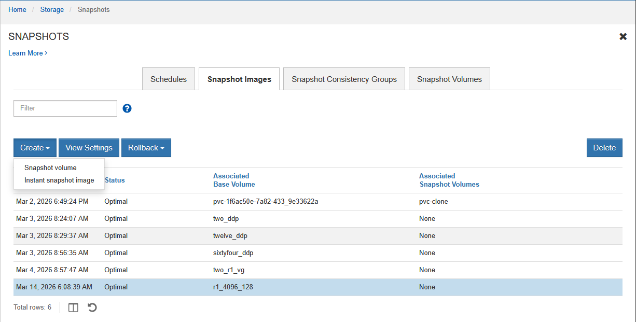Sort by Associated Snapshot Volumes column header
Screen dimensions: 636x322
449,180
